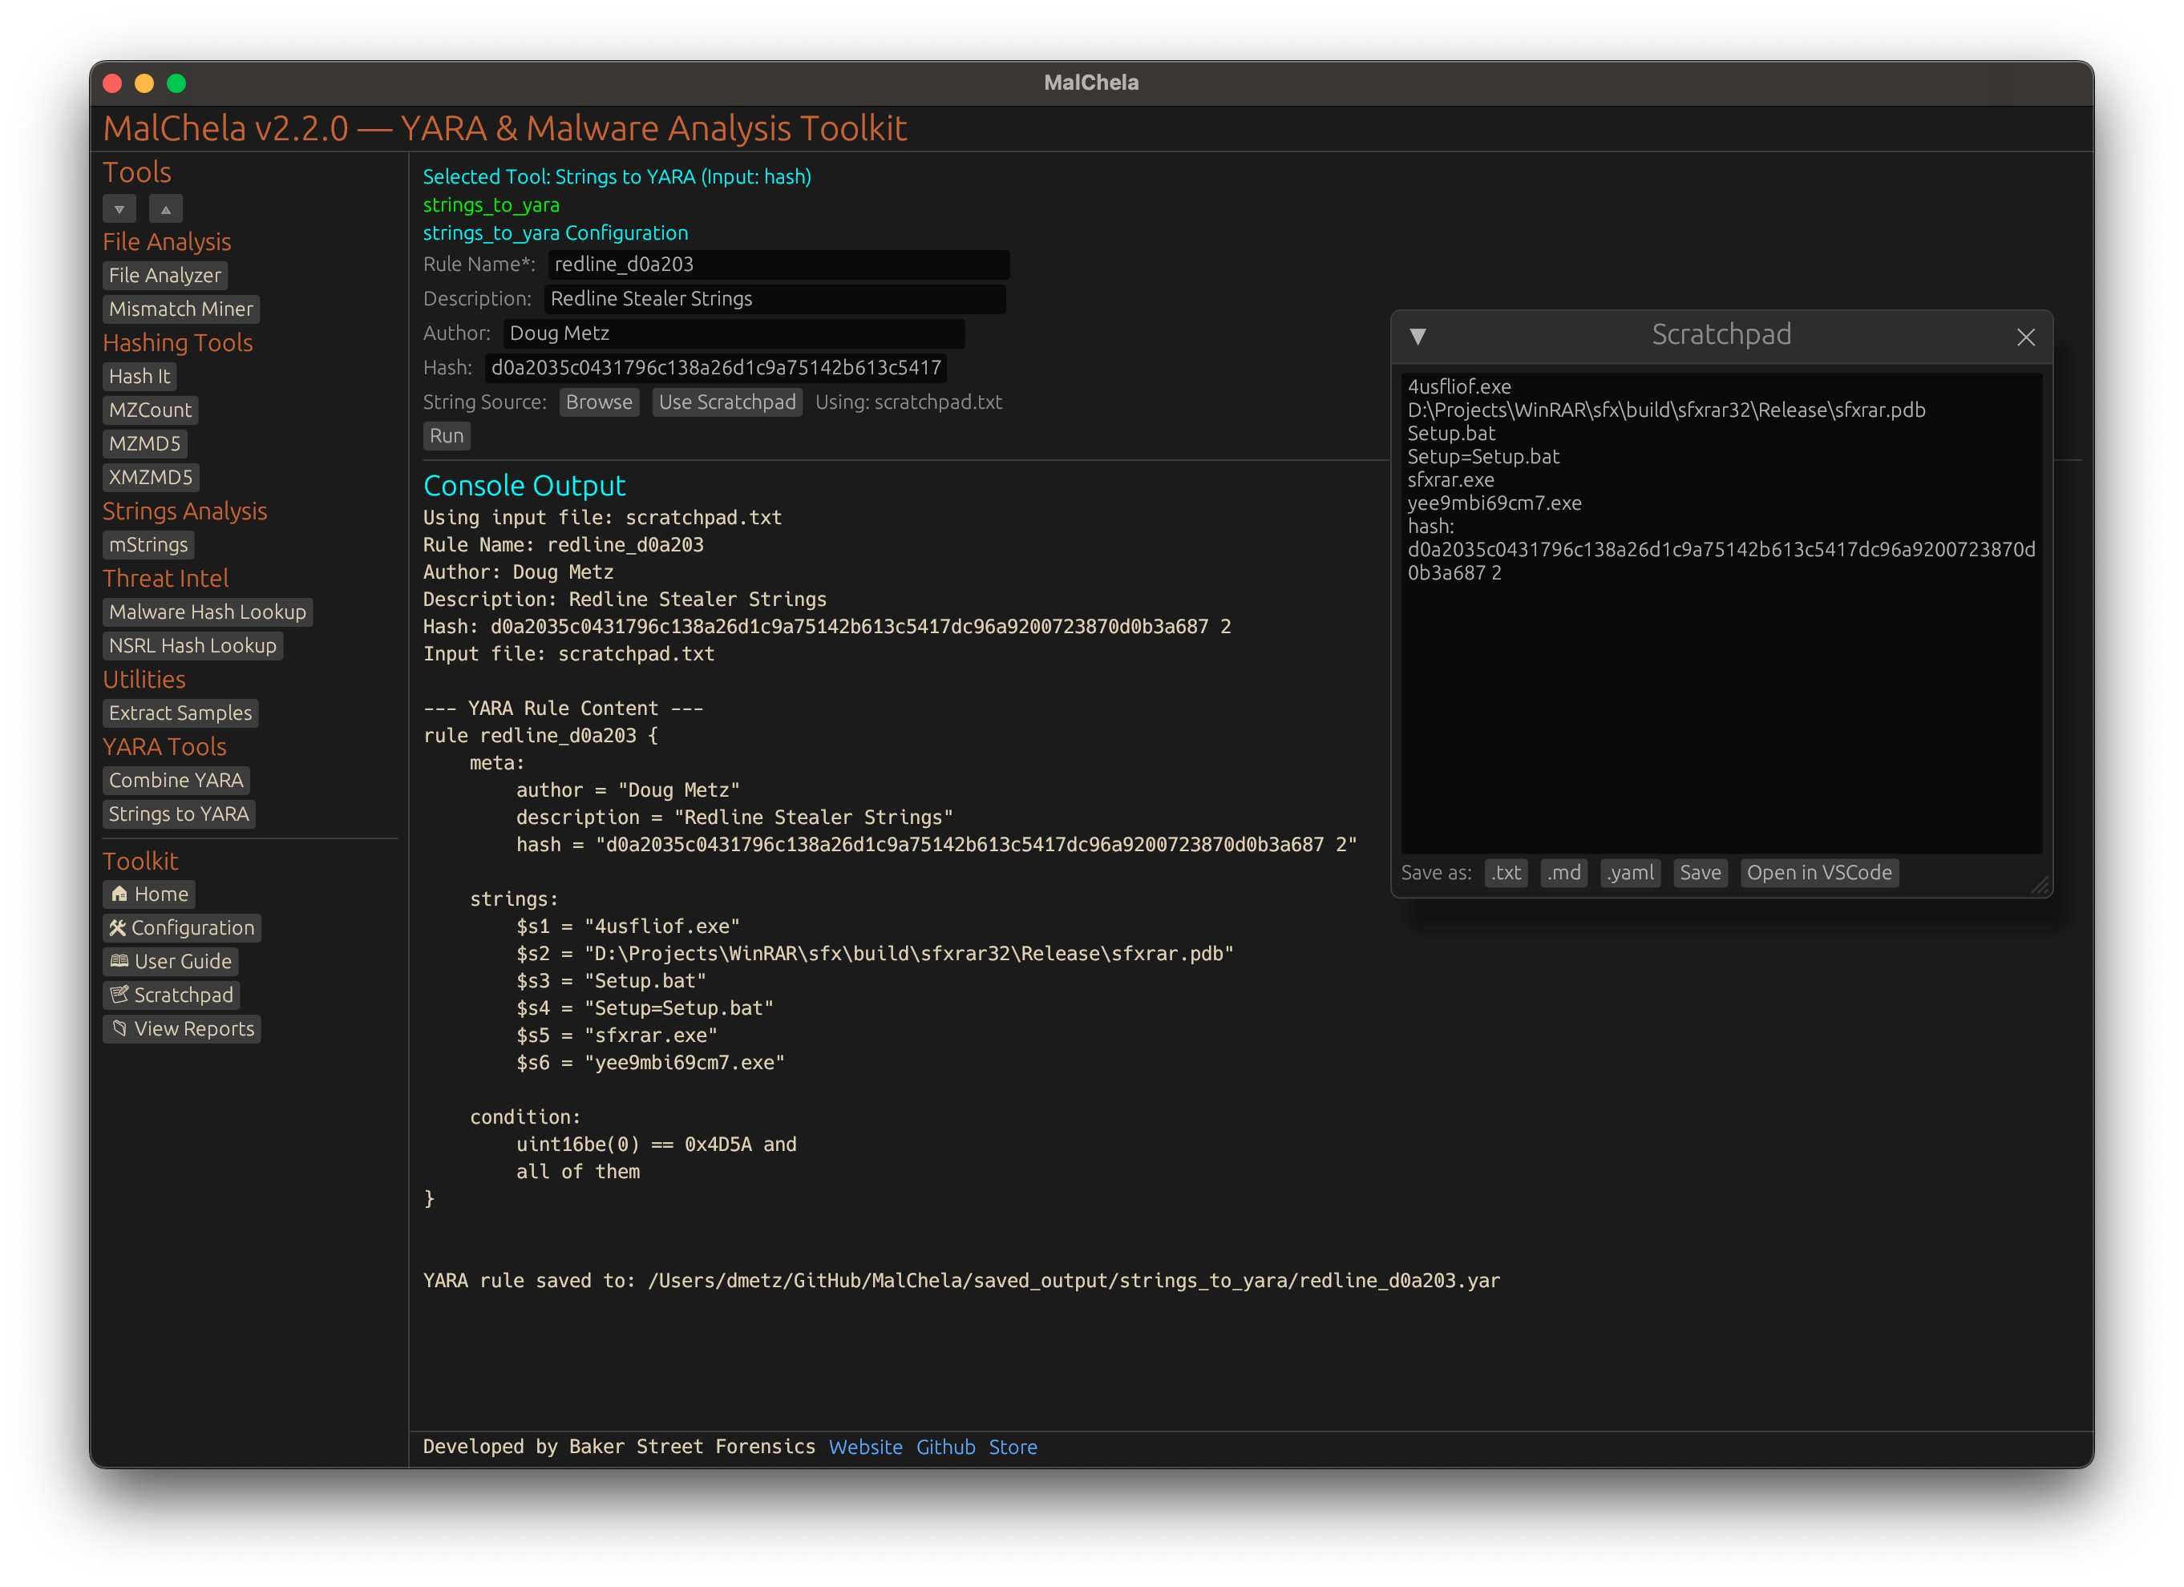Click the File Analysis category heading
The width and height of the screenshot is (2184, 1587).
tap(168, 241)
